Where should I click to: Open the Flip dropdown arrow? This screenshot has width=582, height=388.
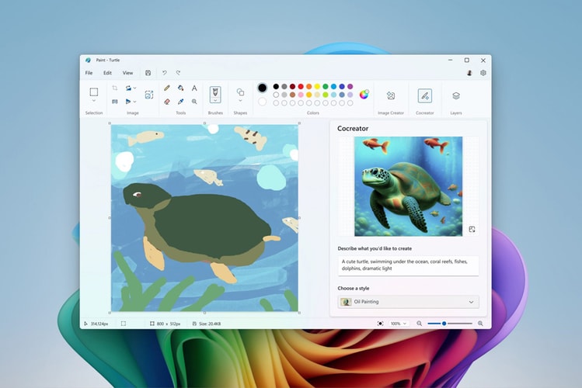134,101
